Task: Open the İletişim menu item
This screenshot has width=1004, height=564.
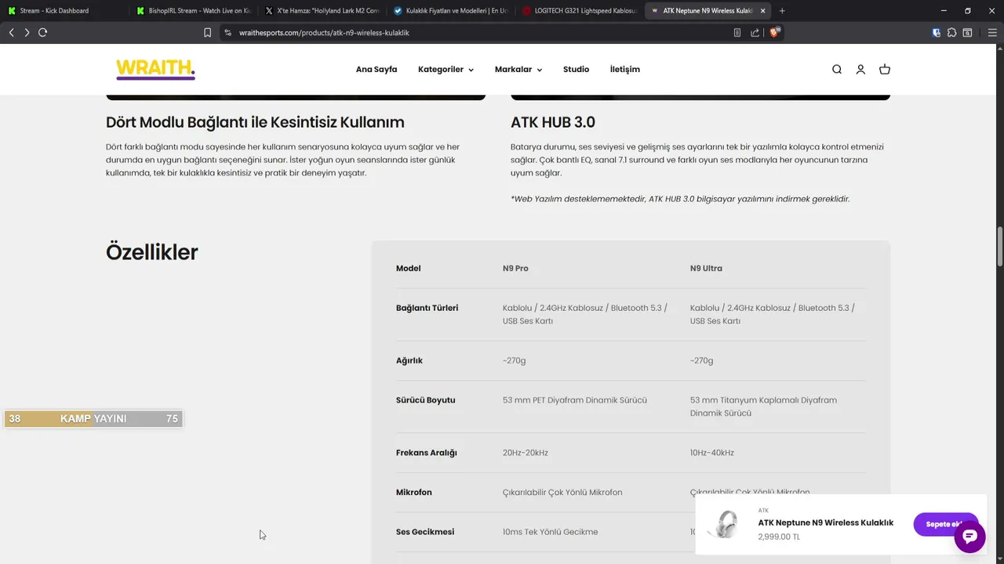Action: click(x=625, y=70)
